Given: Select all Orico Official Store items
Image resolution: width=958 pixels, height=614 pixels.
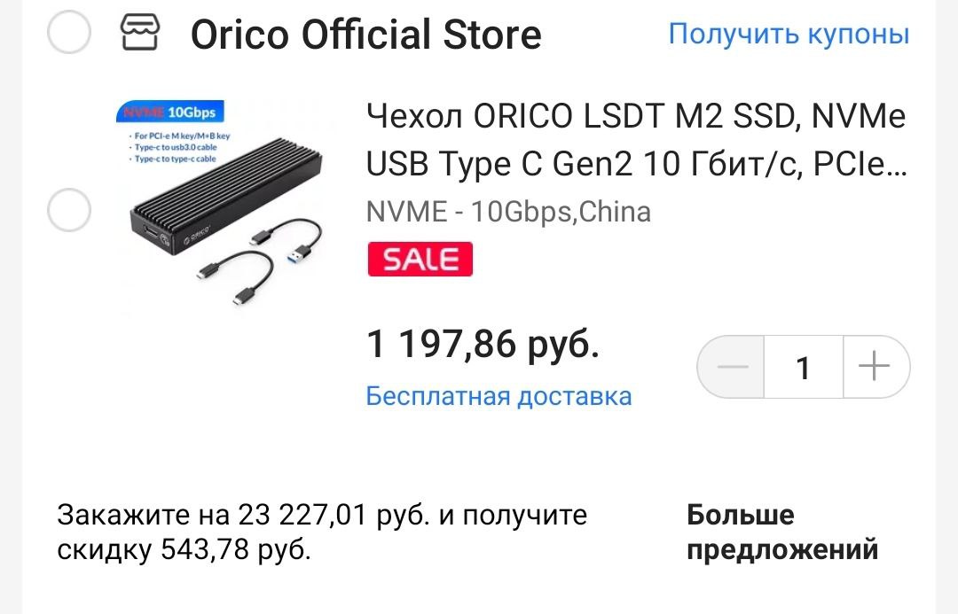Looking at the screenshot, I should click(69, 32).
